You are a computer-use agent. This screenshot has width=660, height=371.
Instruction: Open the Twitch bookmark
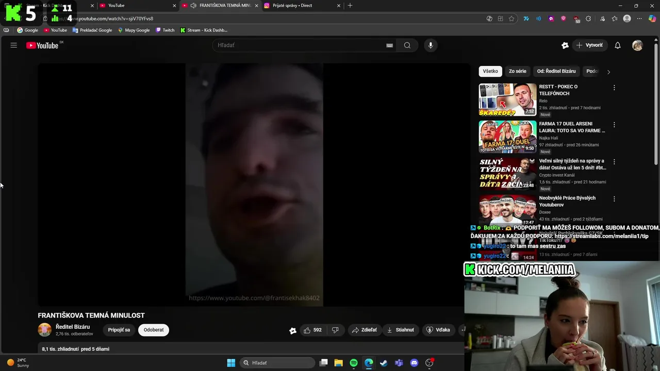click(x=165, y=30)
